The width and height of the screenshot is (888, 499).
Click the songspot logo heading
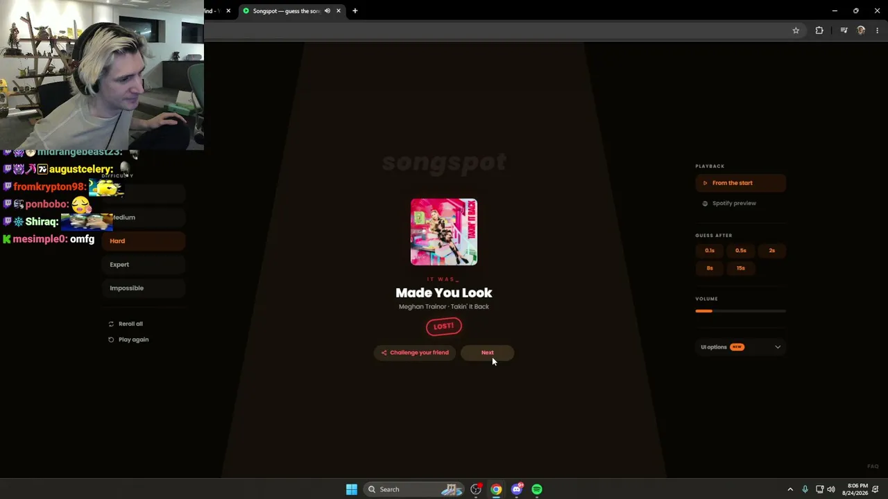point(444,163)
